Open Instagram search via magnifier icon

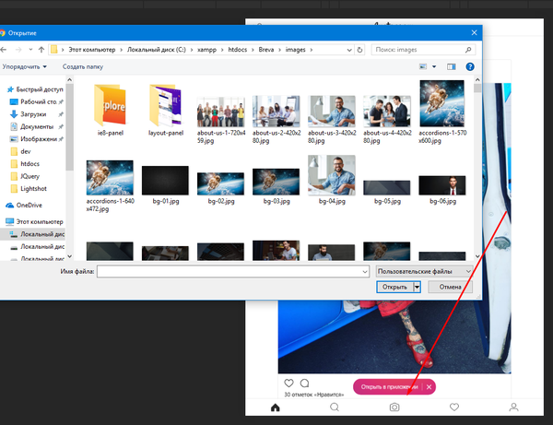click(x=335, y=407)
